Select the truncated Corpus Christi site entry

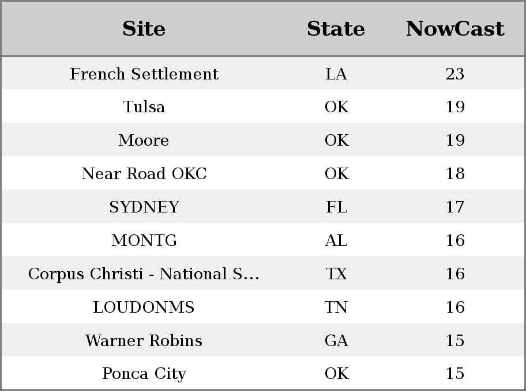(x=144, y=274)
